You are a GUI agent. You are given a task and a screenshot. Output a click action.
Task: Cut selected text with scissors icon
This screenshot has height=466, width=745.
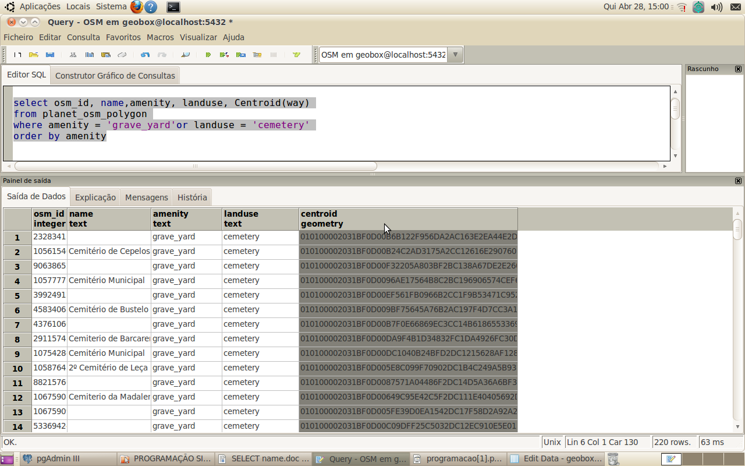[73, 55]
